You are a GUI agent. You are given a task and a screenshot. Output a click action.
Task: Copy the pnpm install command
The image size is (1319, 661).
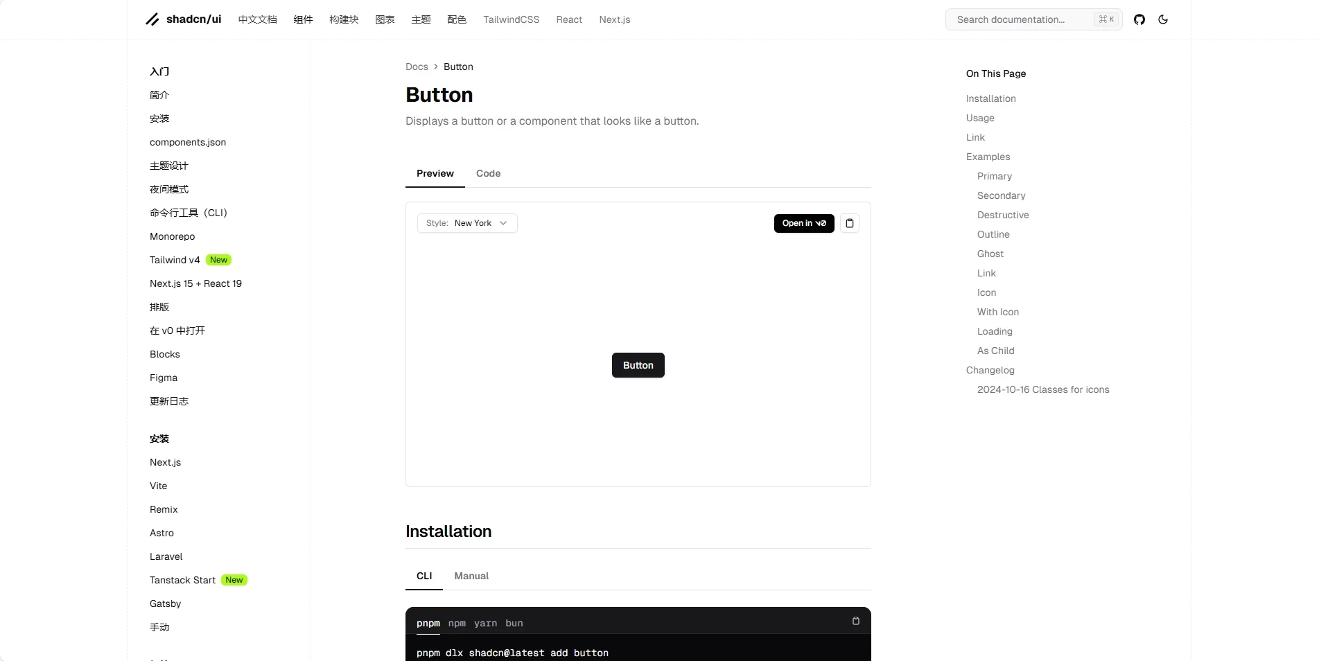(855, 621)
